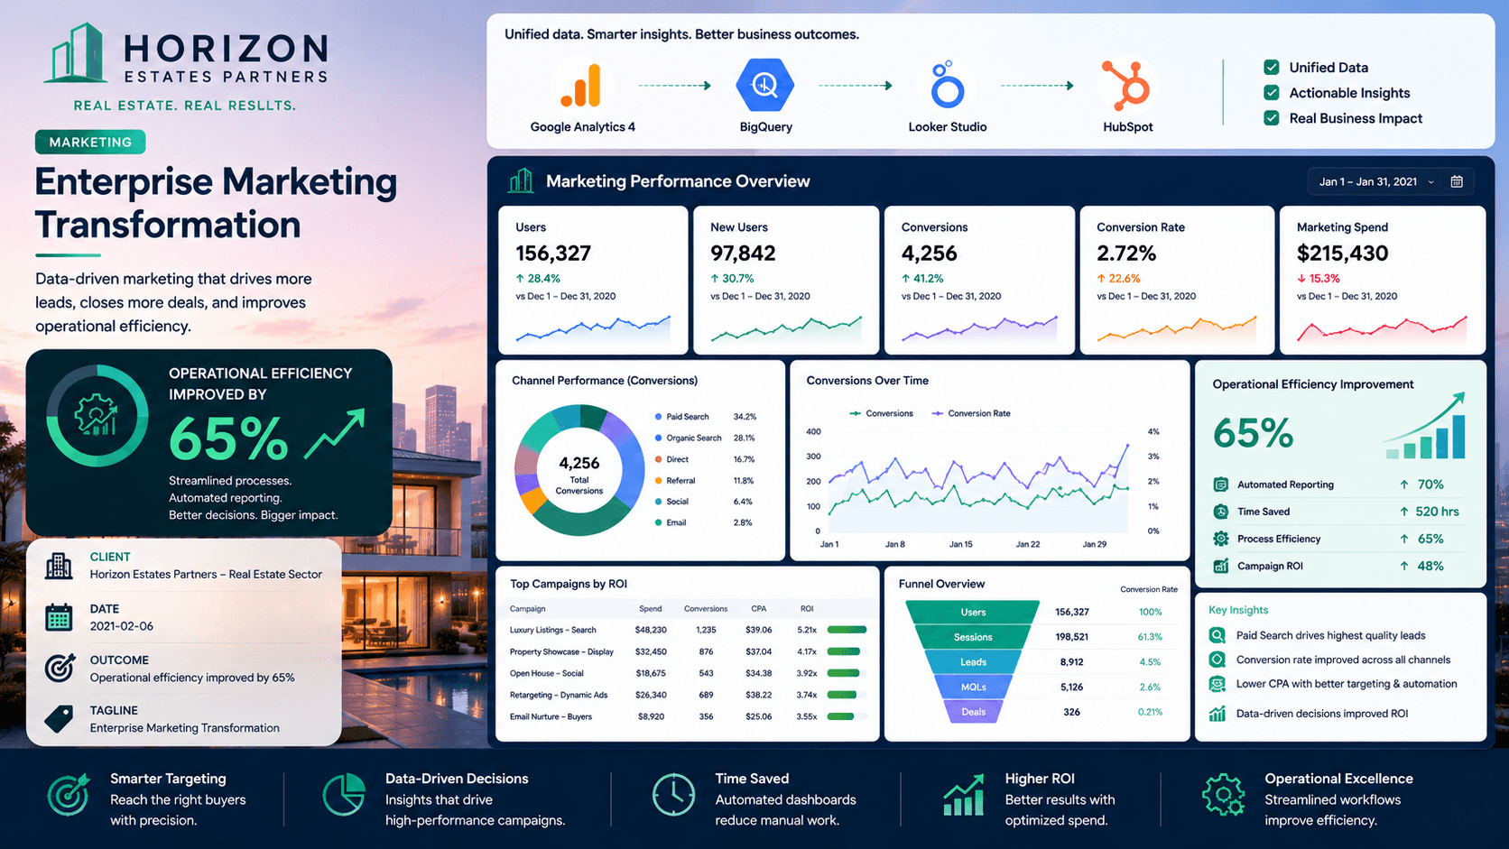
Task: Click the Smarter Targeting bullseye icon
Action: click(x=69, y=795)
